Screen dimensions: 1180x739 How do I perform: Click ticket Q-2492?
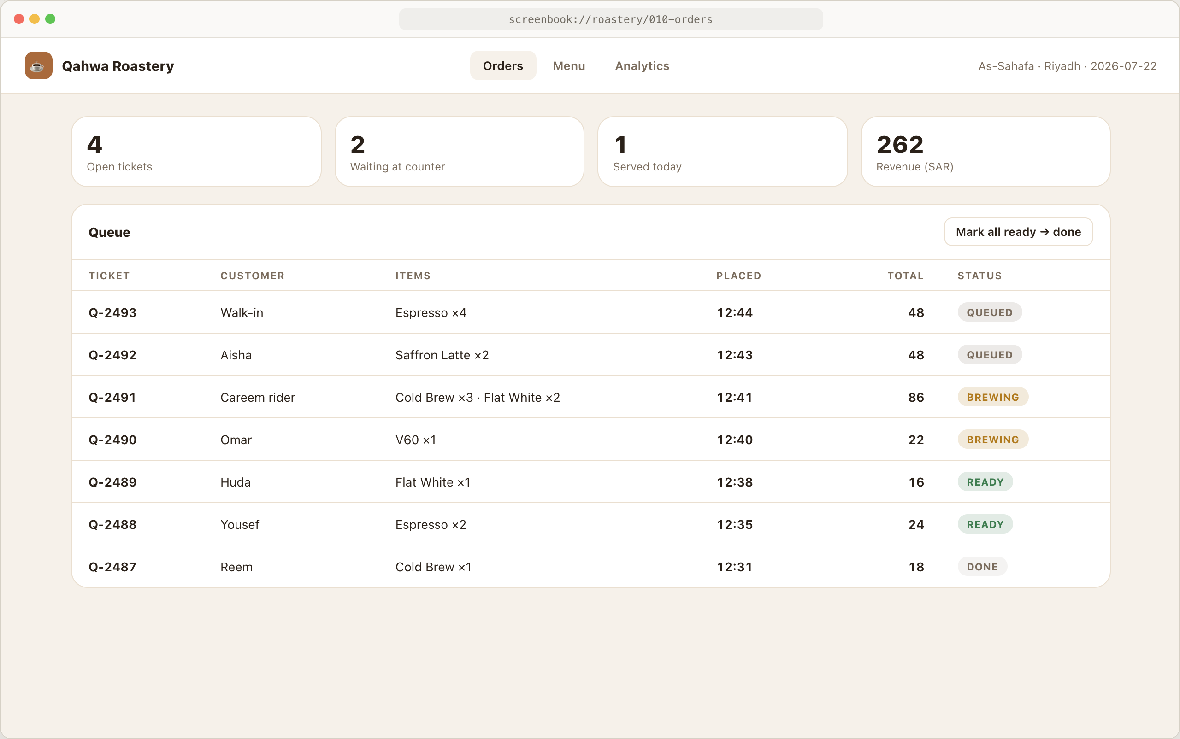pyautogui.click(x=112, y=355)
